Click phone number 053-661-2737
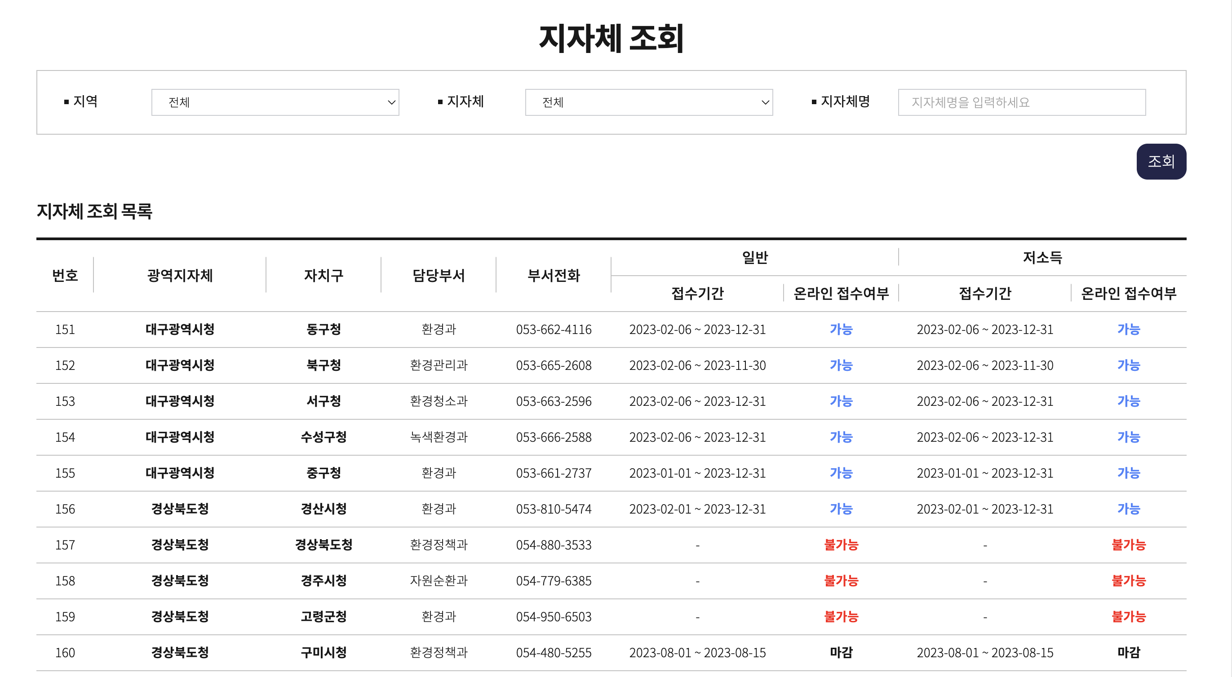1232x677 pixels. 554,473
